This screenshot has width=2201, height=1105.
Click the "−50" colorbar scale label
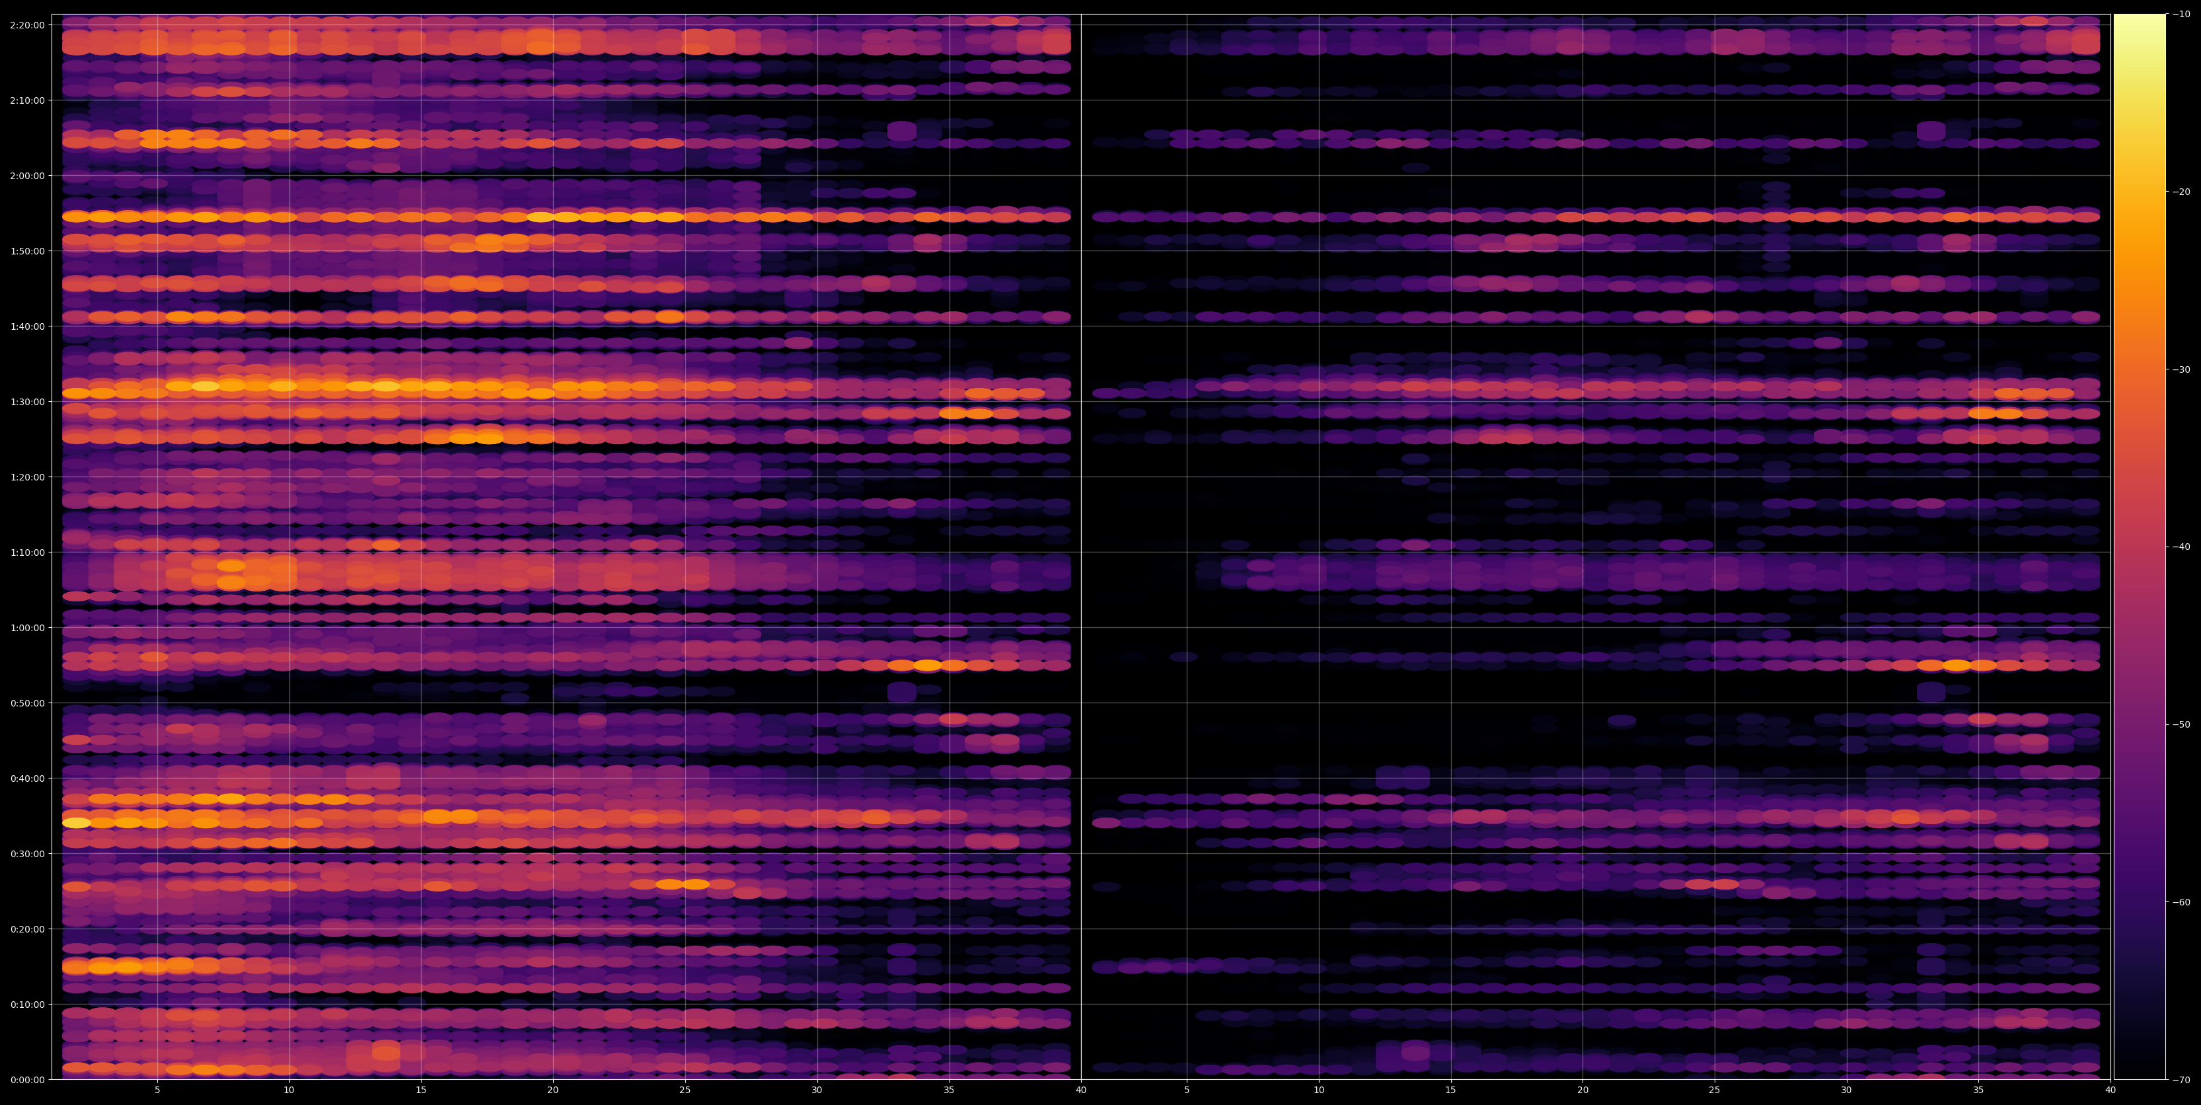pos(2181,725)
